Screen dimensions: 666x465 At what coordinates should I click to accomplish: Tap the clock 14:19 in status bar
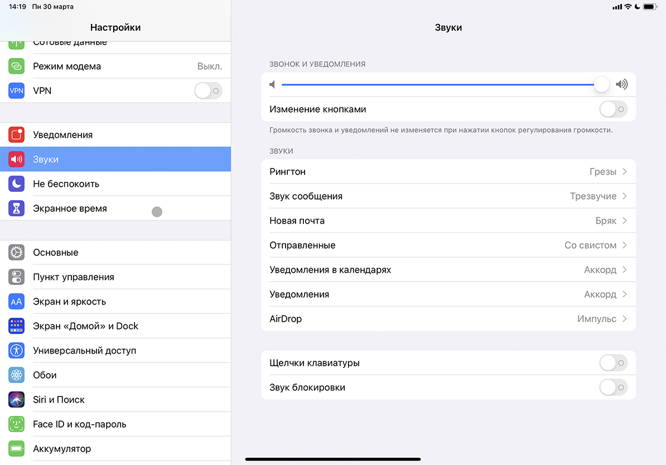click(17, 7)
